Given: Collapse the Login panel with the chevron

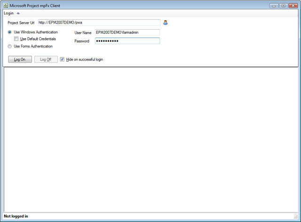Looking at the screenshot, I should click(x=18, y=14).
